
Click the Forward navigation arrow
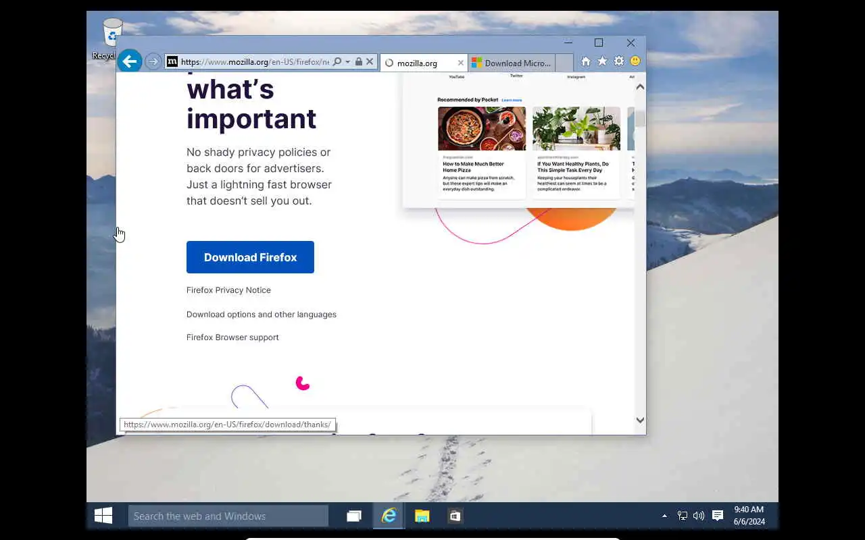[x=153, y=61]
